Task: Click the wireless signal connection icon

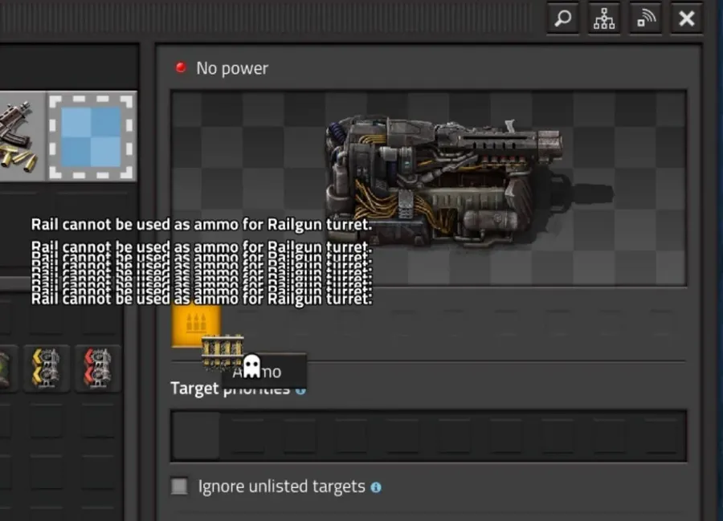Action: pyautogui.click(x=646, y=19)
